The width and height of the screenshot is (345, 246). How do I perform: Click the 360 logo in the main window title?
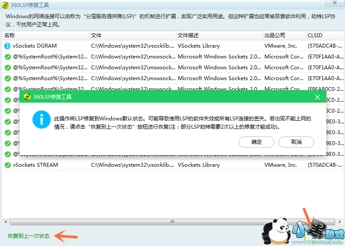coord(5,5)
